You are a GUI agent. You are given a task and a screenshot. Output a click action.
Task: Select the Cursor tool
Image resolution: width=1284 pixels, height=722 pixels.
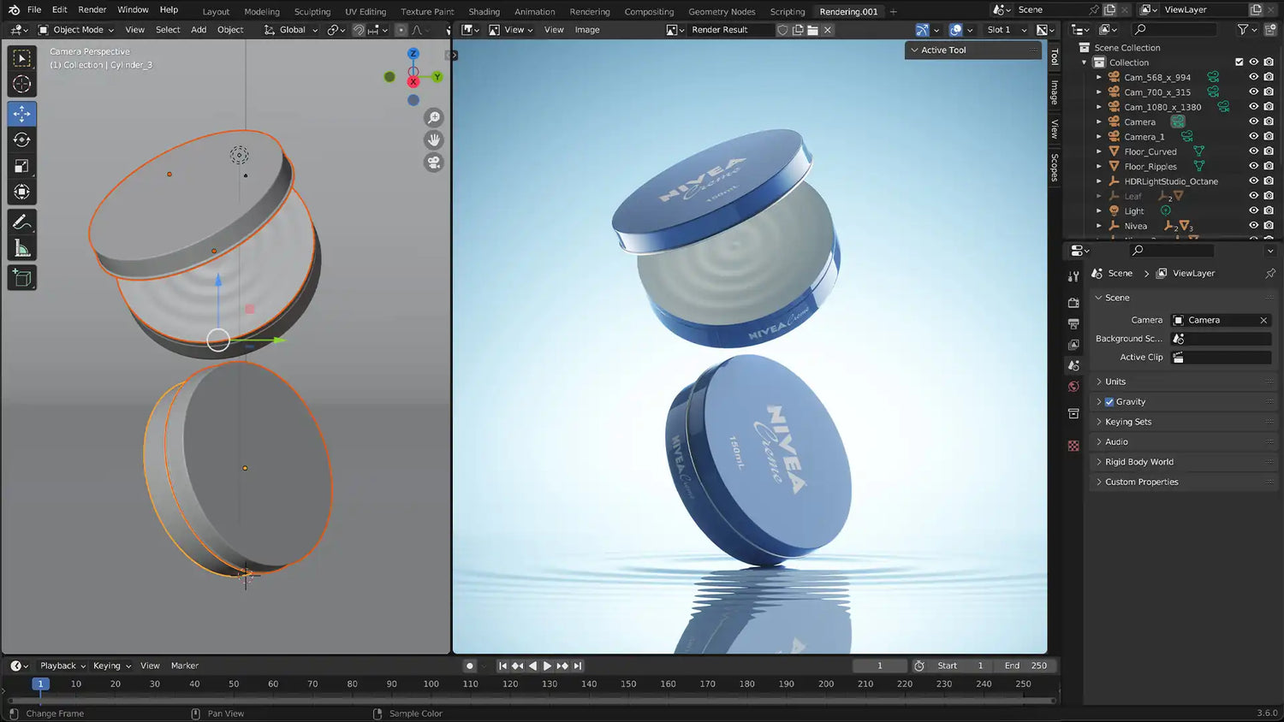pos(22,84)
